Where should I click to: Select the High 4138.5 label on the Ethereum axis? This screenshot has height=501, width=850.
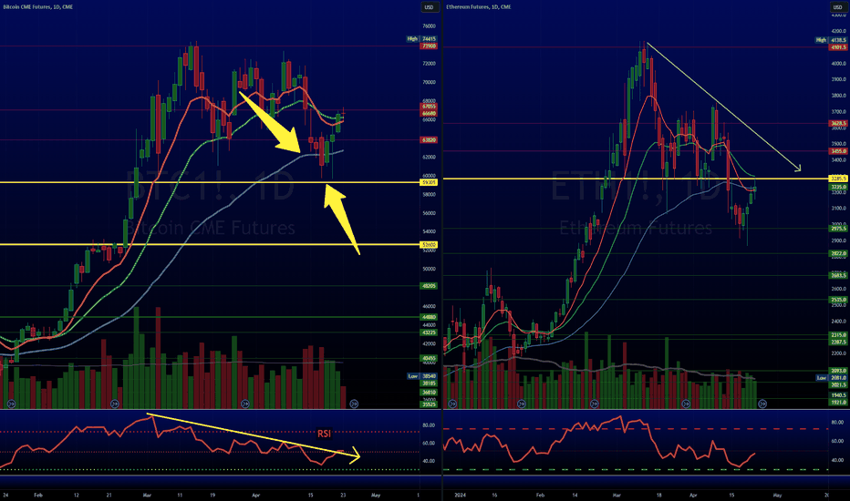coord(832,40)
